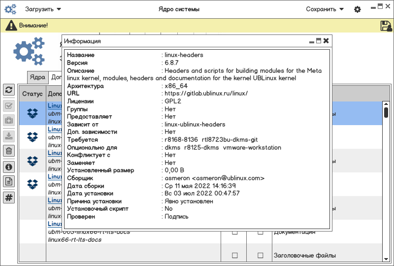Close the Информация dialog
Image resolution: width=394 pixels, height=266 pixels.
326,41
